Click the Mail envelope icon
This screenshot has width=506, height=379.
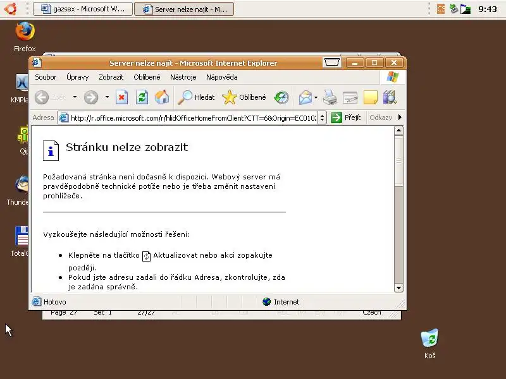coord(305,97)
